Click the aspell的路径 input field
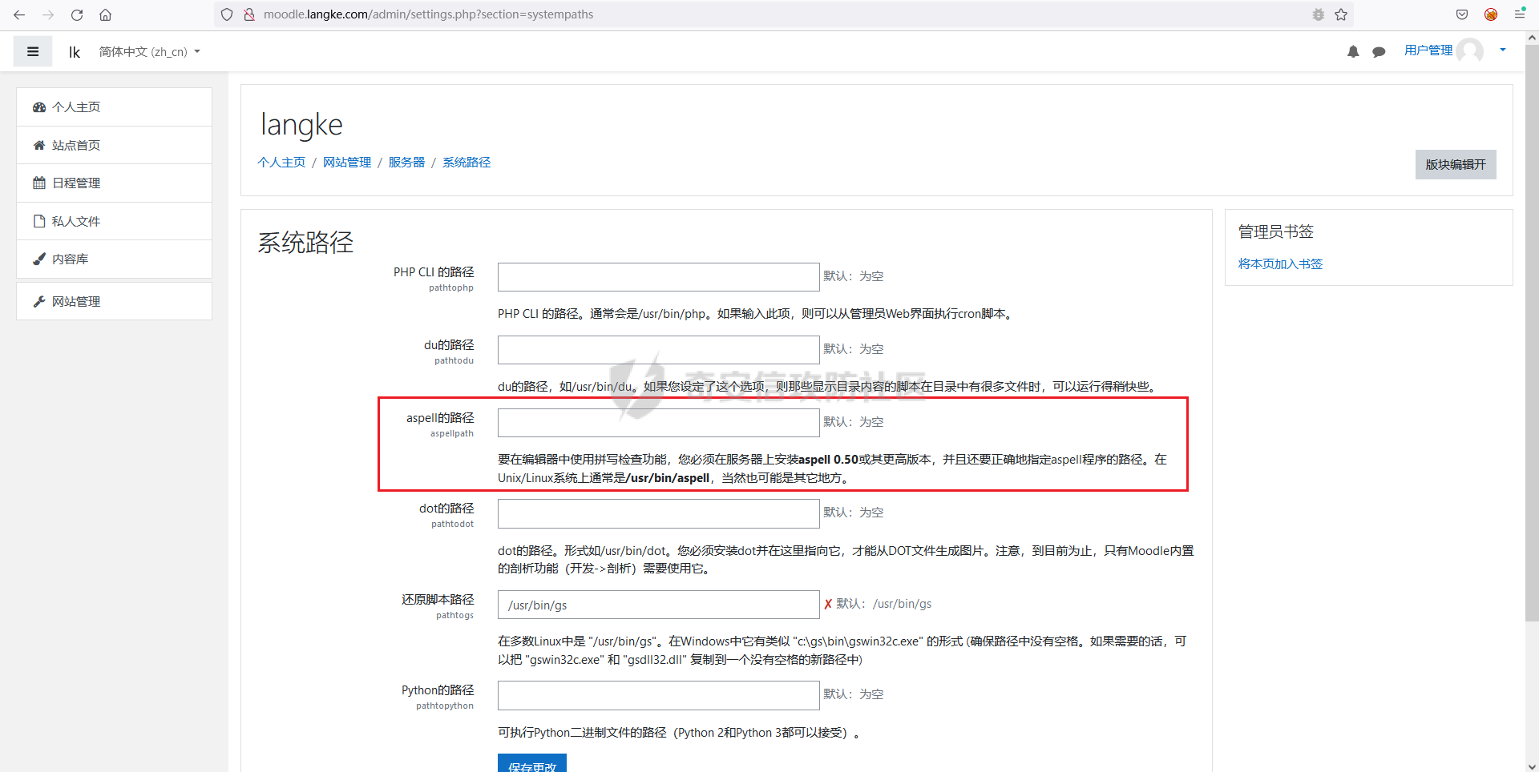The image size is (1539, 772). [658, 423]
